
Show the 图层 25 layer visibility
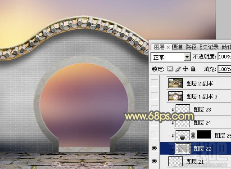click(154, 135)
